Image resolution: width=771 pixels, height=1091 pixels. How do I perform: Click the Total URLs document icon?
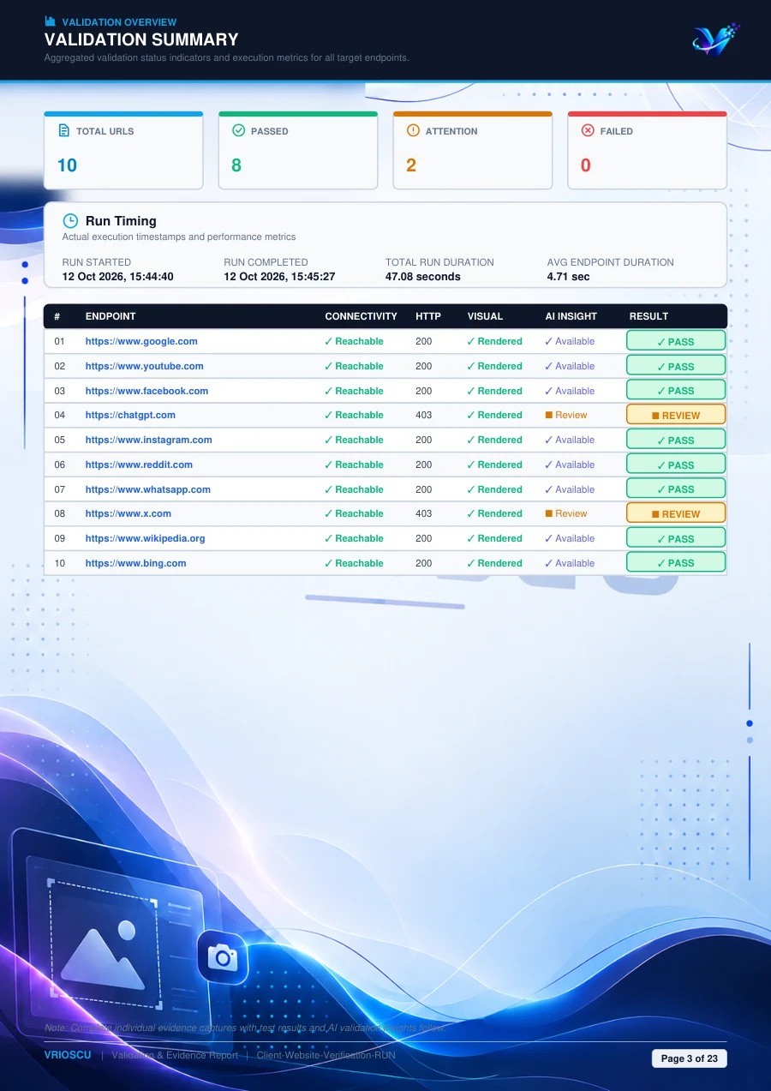63,131
